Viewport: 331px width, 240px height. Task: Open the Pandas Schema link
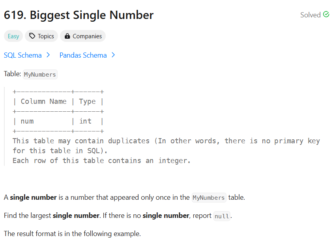coord(83,55)
